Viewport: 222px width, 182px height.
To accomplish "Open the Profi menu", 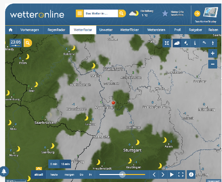I will [x=178, y=30].
